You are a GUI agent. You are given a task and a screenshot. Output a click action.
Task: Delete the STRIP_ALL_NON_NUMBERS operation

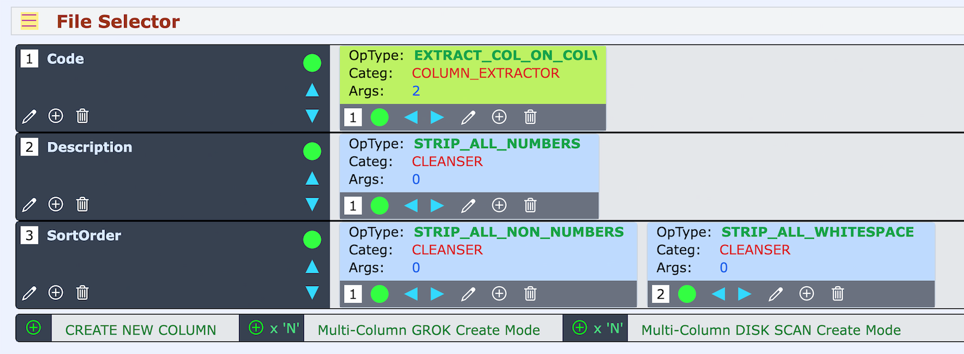coord(530,294)
